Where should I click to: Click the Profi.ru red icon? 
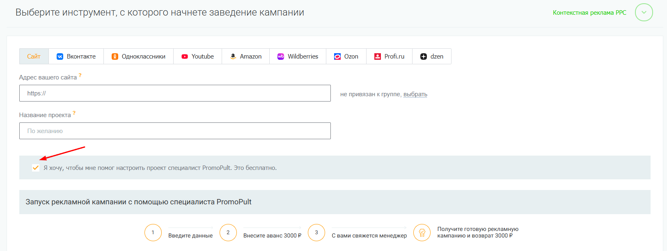tap(378, 57)
